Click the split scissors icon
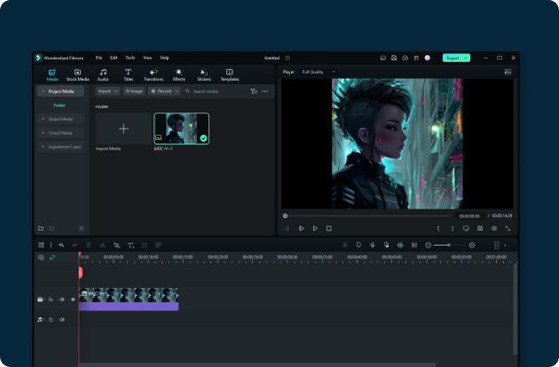Screen dimensions: 559x367 [103, 246]
